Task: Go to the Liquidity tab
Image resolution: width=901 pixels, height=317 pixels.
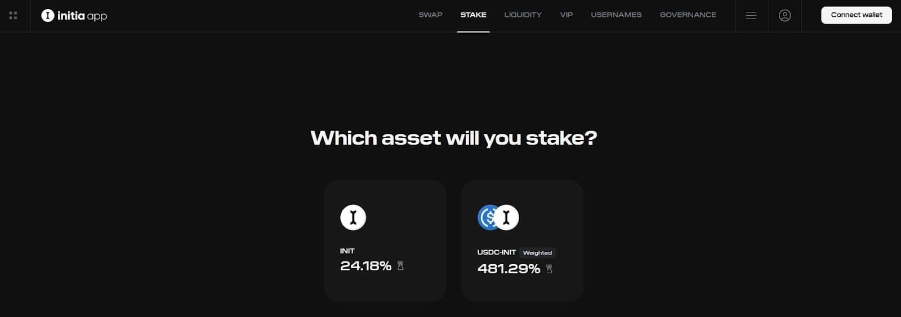Action: (523, 15)
